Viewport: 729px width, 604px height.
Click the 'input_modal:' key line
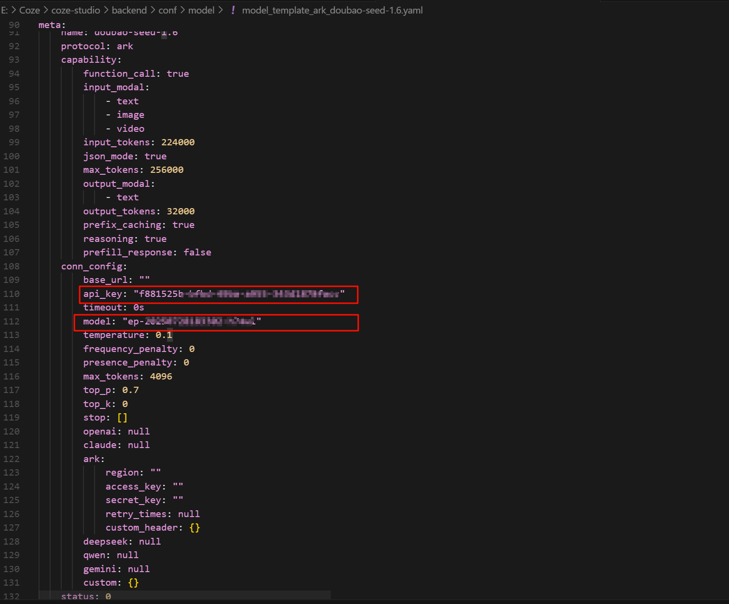tap(116, 87)
